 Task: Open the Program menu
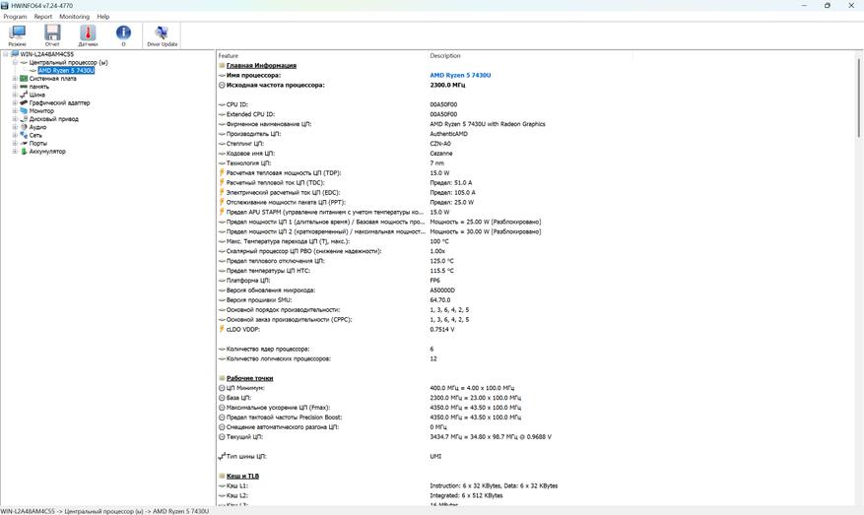coord(15,17)
